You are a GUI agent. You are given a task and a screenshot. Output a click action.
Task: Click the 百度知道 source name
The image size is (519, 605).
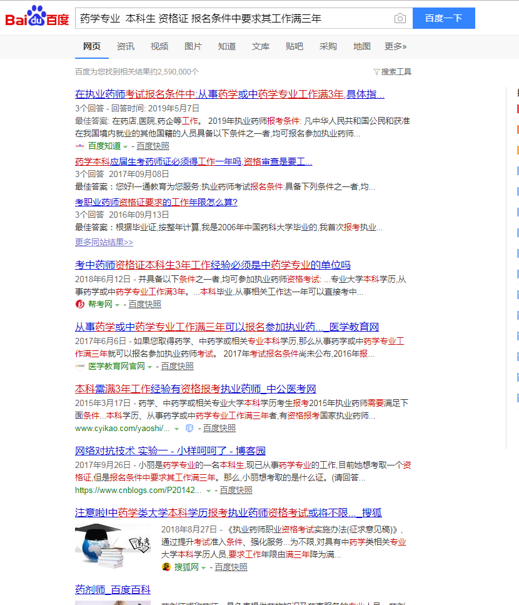click(104, 146)
